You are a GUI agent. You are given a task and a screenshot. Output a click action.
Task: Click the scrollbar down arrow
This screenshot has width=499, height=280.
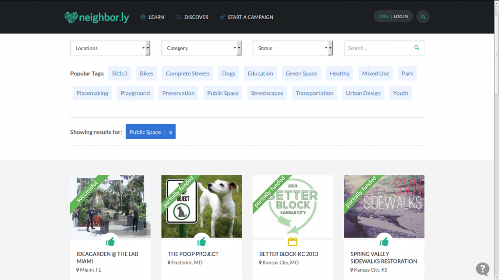pos(497,278)
